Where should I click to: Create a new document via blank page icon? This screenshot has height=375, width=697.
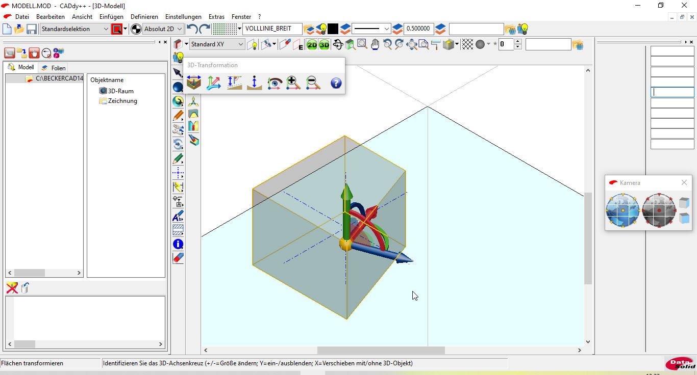[7, 29]
